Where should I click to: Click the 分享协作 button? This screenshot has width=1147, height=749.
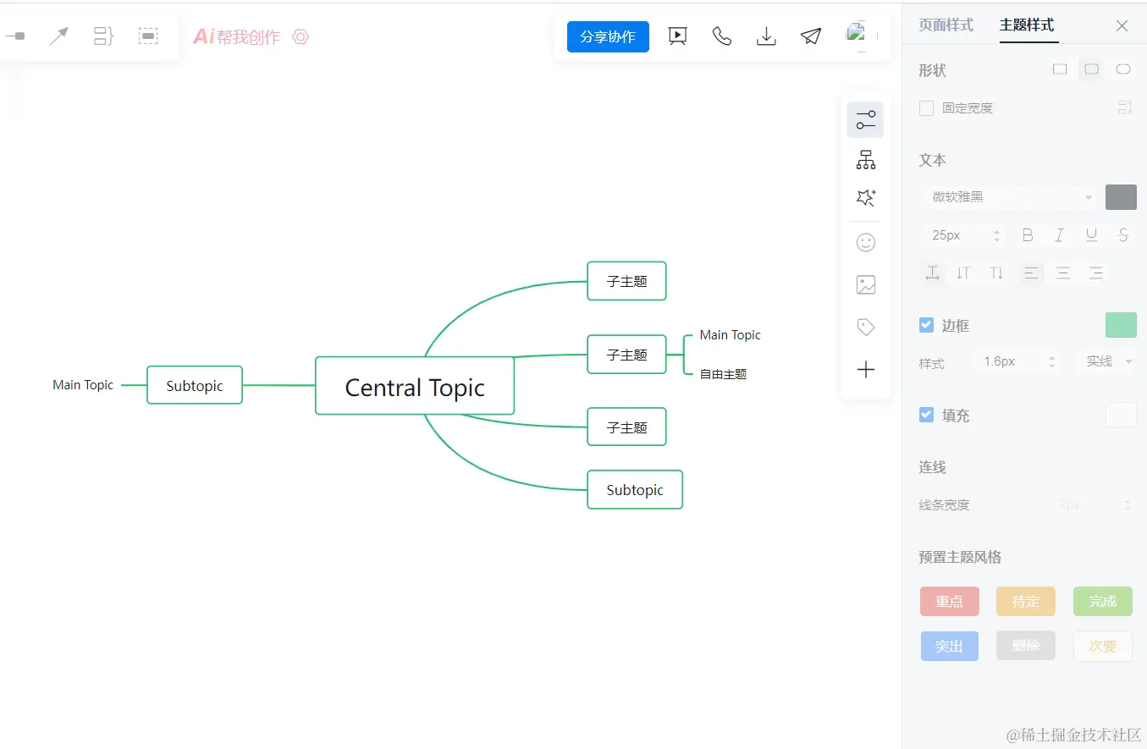(x=608, y=36)
